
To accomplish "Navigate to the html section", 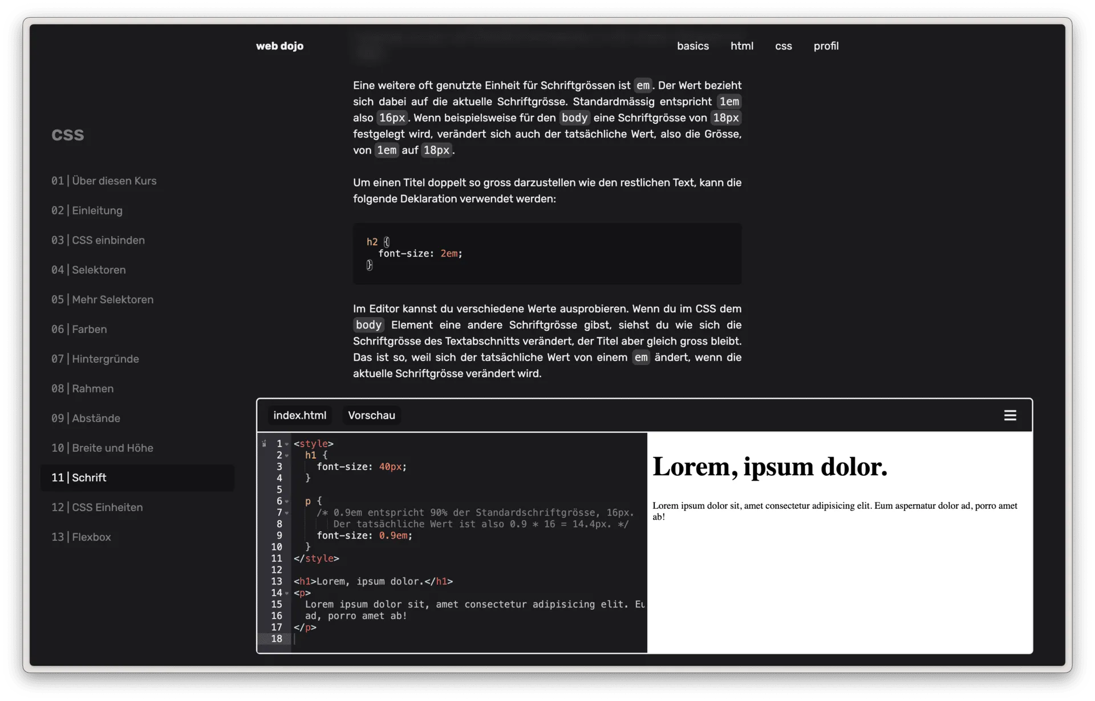I will pos(741,46).
